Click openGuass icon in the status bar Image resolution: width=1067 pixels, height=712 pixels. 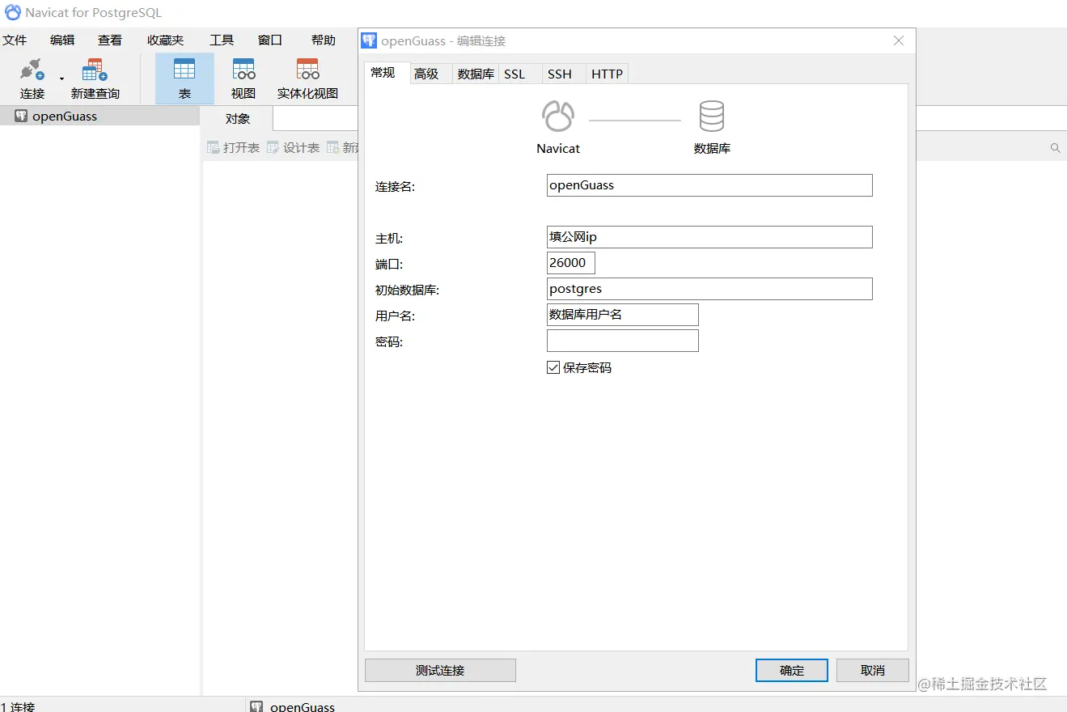(256, 706)
